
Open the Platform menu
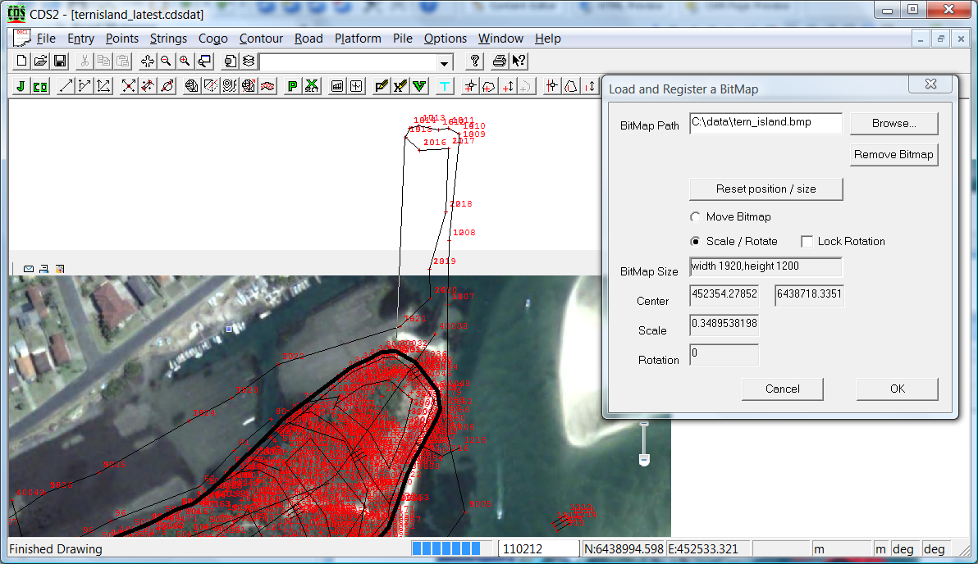[358, 39]
